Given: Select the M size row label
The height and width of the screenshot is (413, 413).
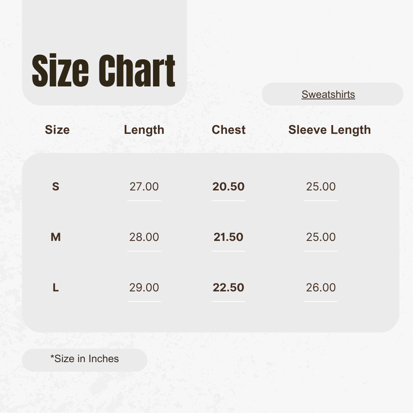Looking at the screenshot, I should tap(56, 237).
